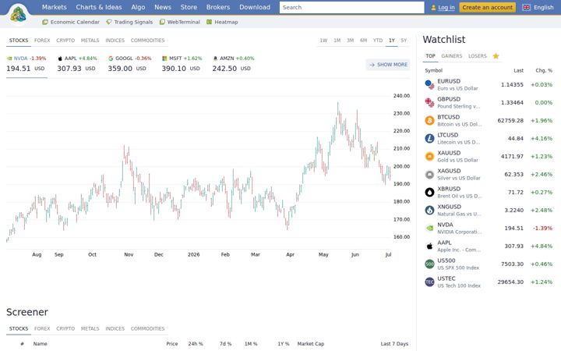Sort the Screener by Market Cap column
This screenshot has height=351, width=561.
click(311, 344)
